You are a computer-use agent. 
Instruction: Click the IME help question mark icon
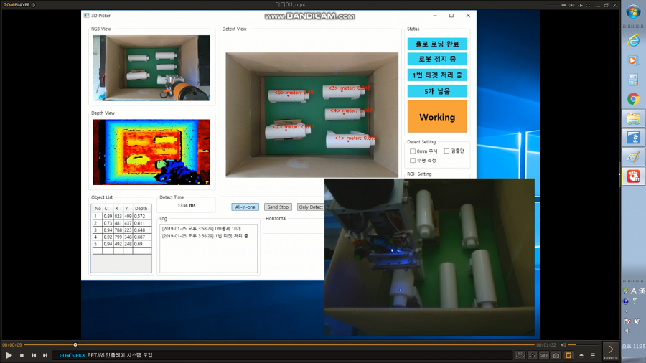[626, 302]
